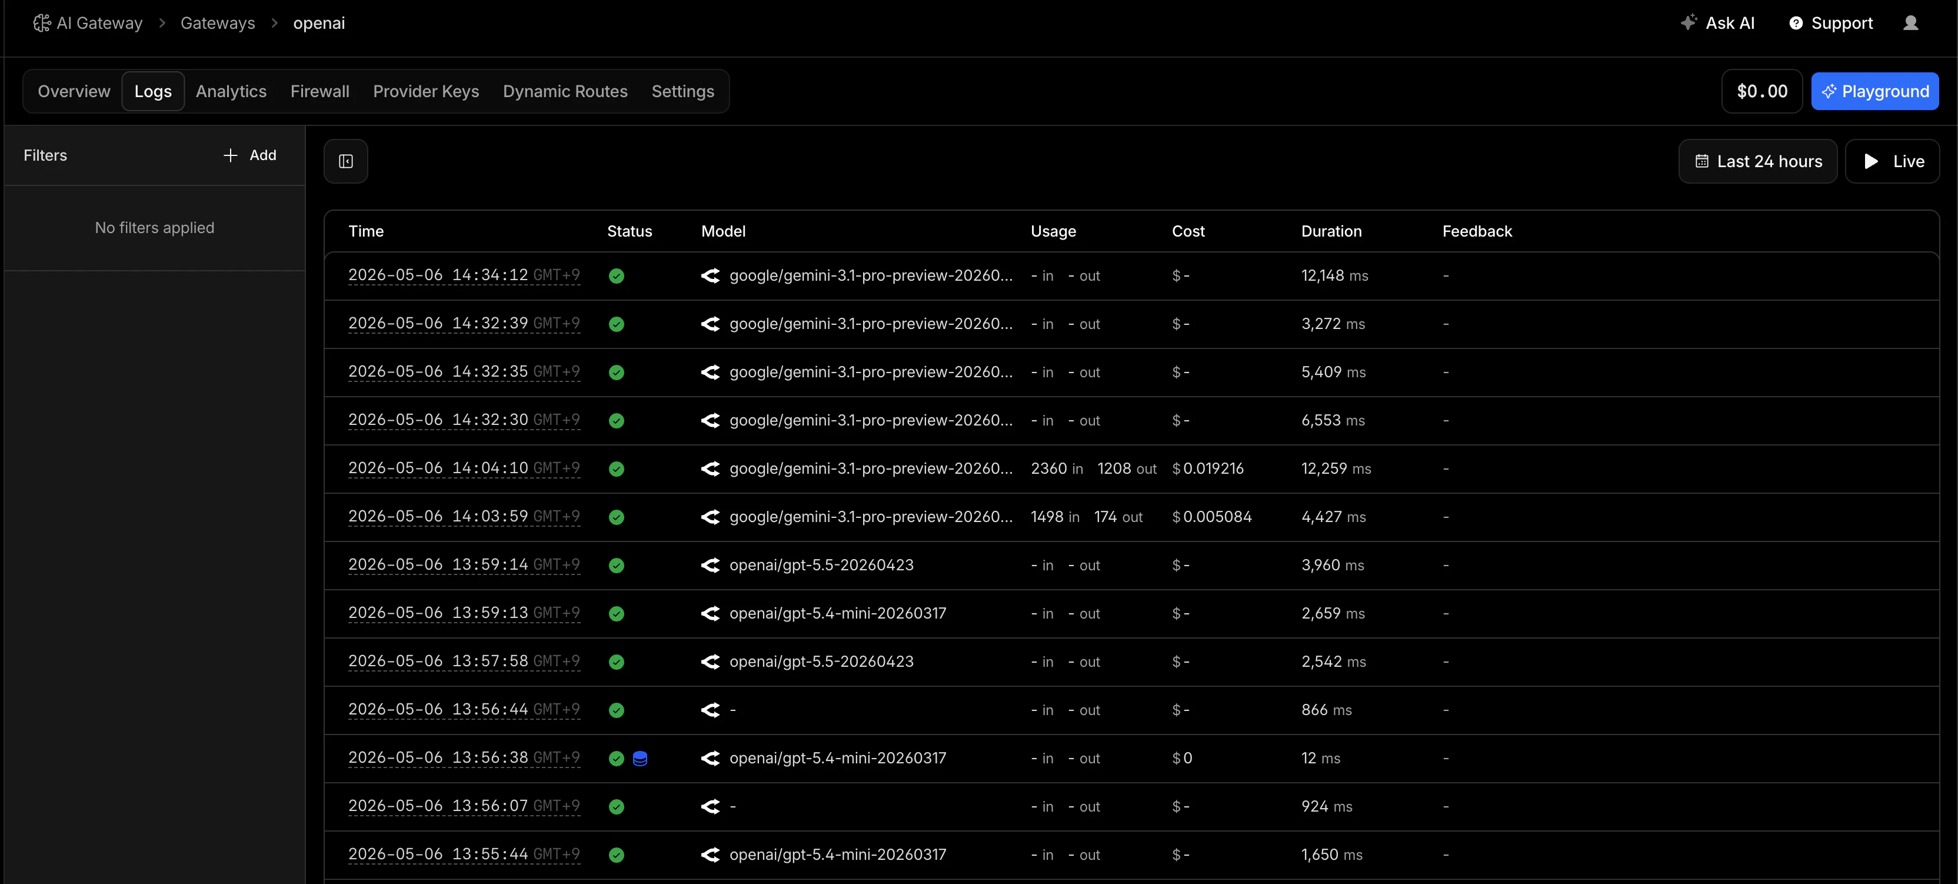Open the Support link
This screenshot has height=884, width=1958.
tap(1831, 23)
